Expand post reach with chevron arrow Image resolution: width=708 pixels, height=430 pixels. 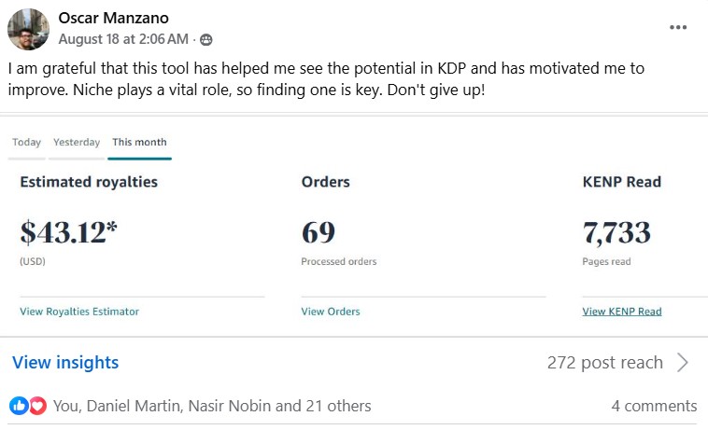[x=683, y=363]
